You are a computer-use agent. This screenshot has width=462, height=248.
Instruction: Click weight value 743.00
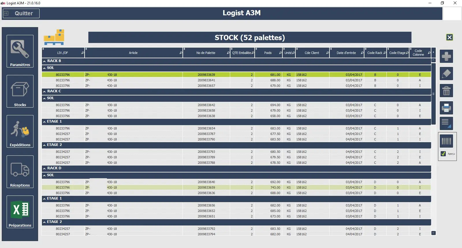pos(275,187)
